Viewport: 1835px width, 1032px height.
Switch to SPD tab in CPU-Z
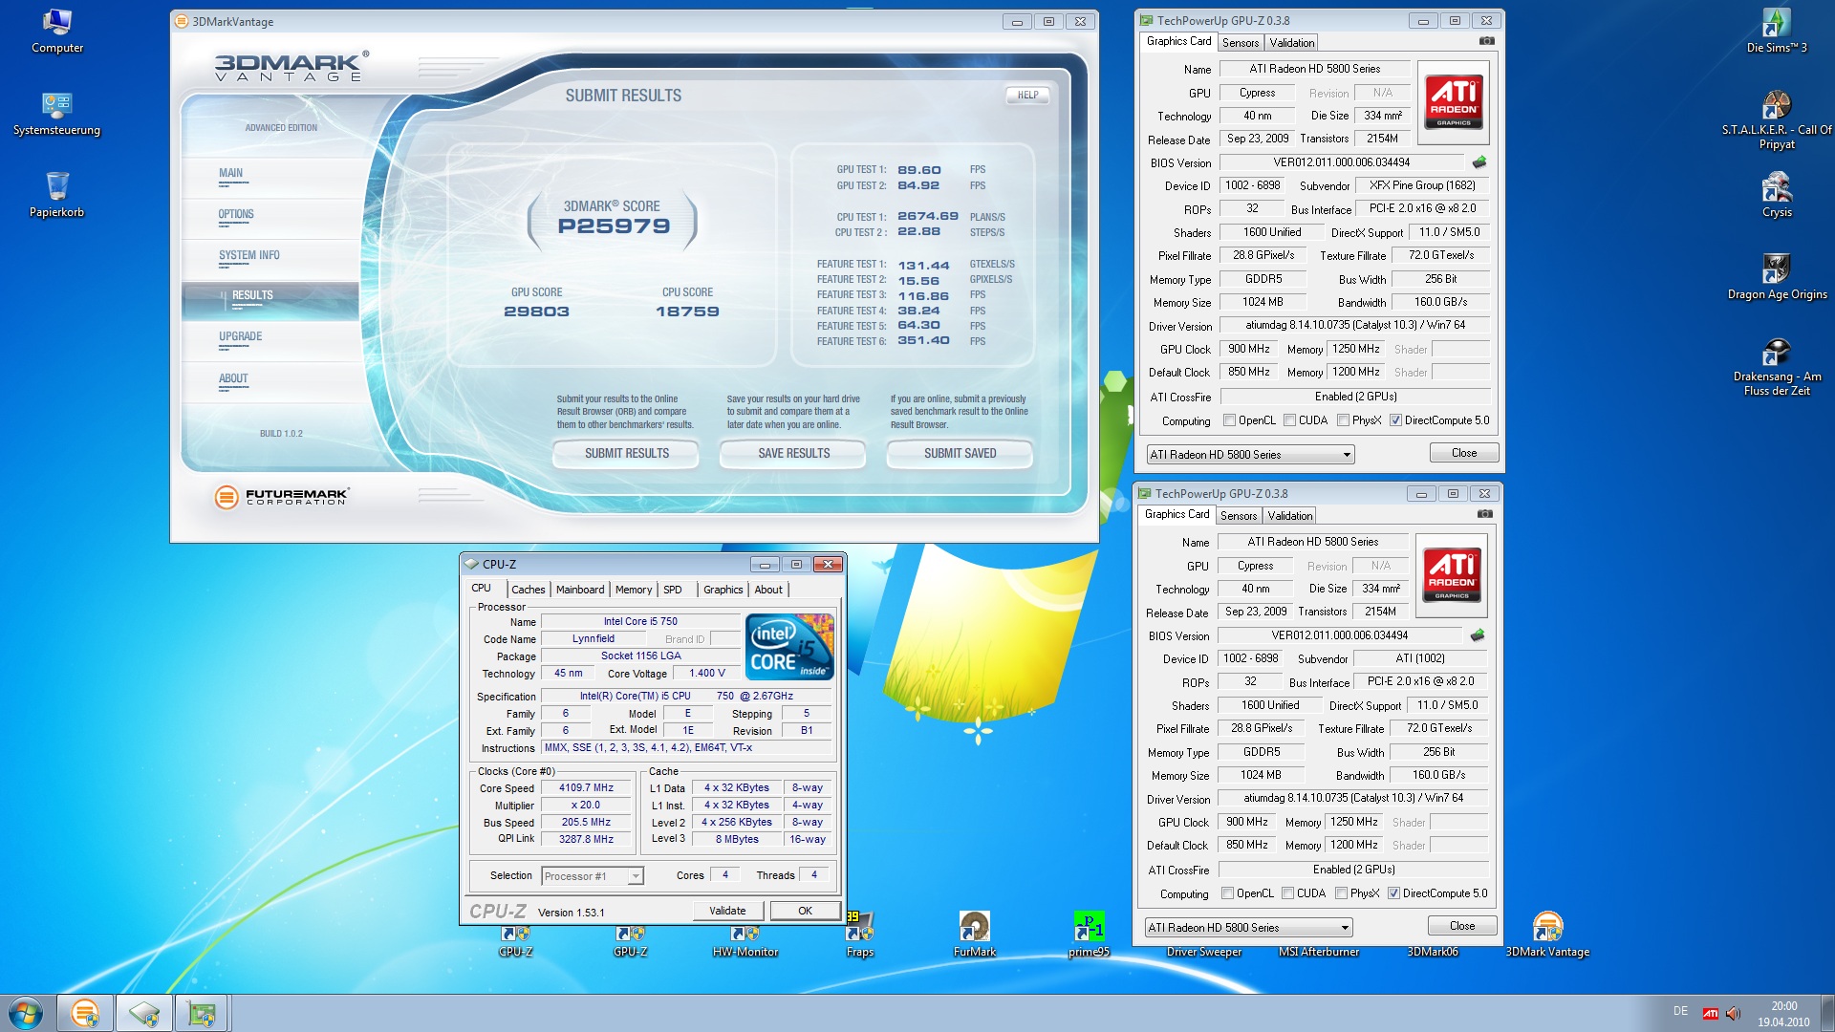pos(673,590)
